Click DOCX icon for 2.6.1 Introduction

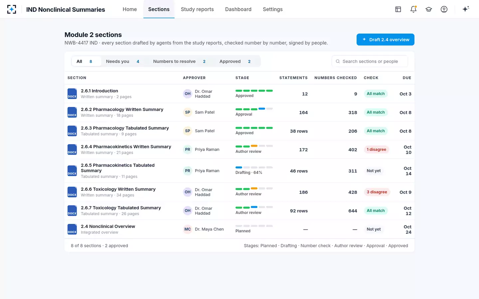pos(72,94)
